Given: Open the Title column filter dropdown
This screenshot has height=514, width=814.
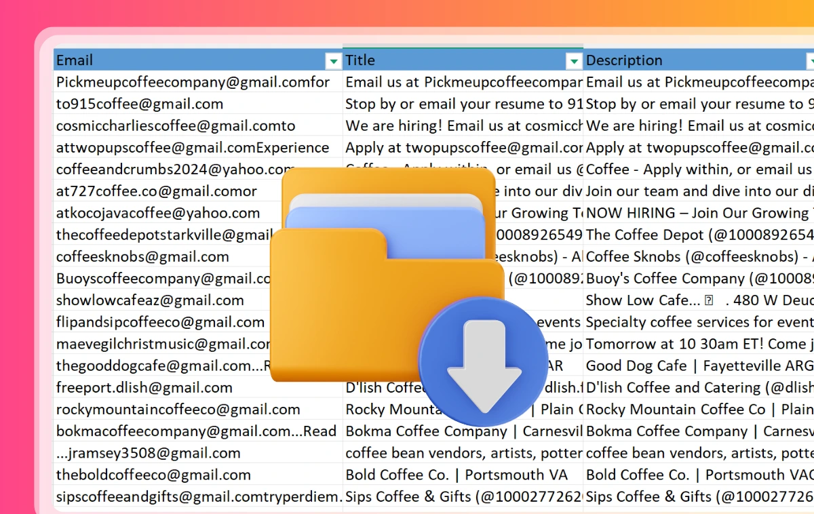Looking at the screenshot, I should (574, 62).
